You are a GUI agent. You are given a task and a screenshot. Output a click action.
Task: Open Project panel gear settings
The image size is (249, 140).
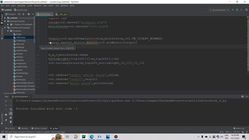click(x=28, y=14)
